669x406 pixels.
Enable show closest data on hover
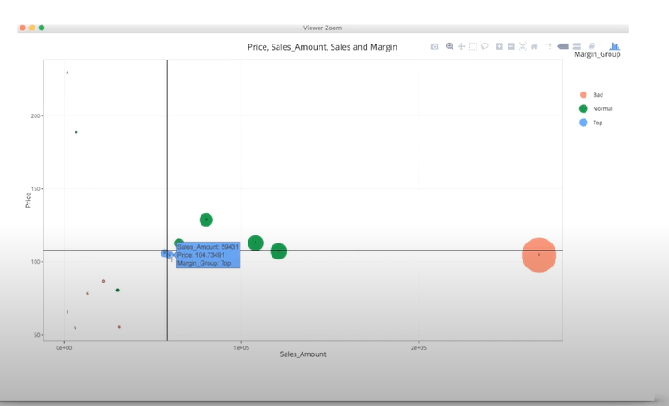click(563, 46)
